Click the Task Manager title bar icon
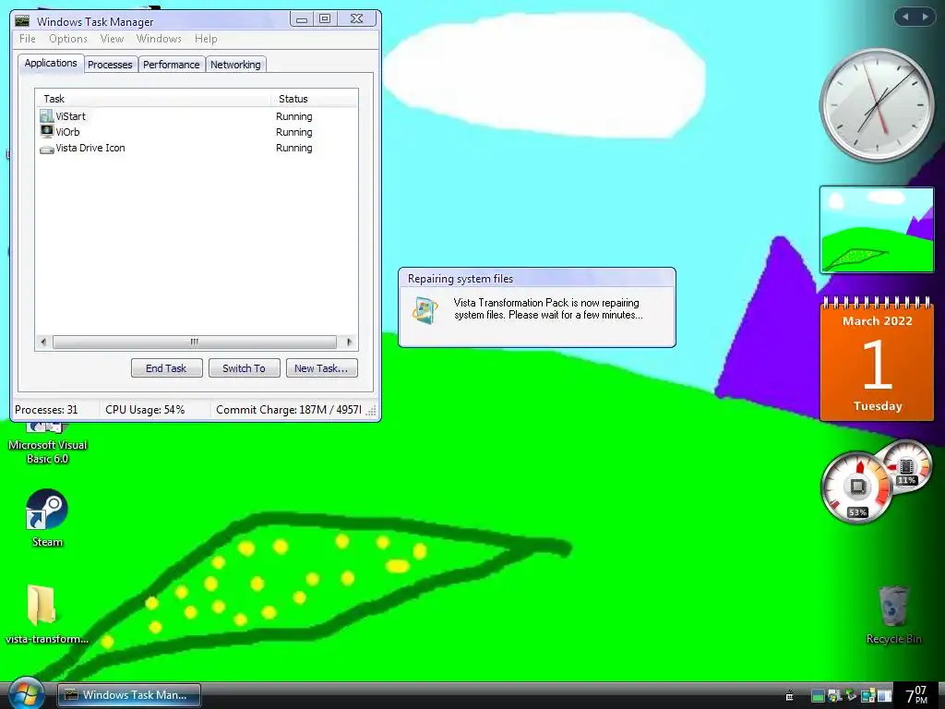Screen dimensions: 945x709 click(22, 21)
